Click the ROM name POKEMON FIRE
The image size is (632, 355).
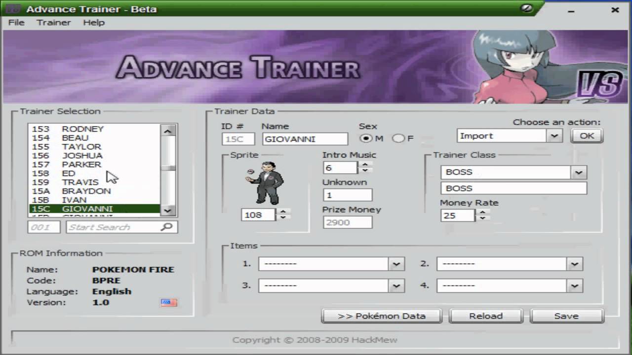coord(133,270)
